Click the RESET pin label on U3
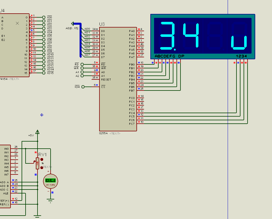This screenshot has height=219, width=272. point(106,79)
